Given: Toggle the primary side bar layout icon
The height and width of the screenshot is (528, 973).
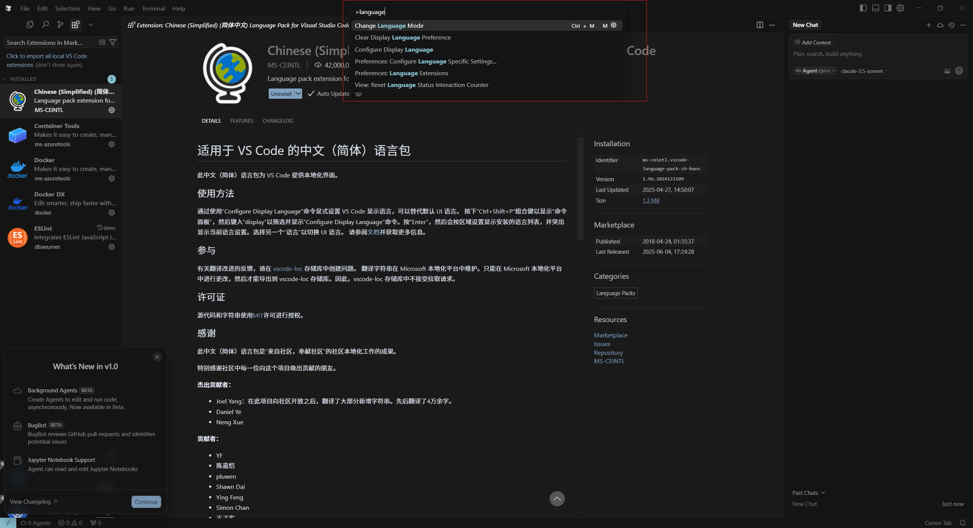Looking at the screenshot, I should pyautogui.click(x=863, y=8).
